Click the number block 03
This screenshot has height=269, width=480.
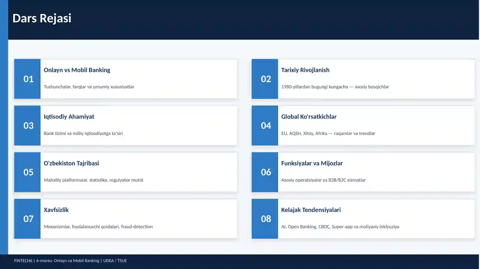(27, 126)
